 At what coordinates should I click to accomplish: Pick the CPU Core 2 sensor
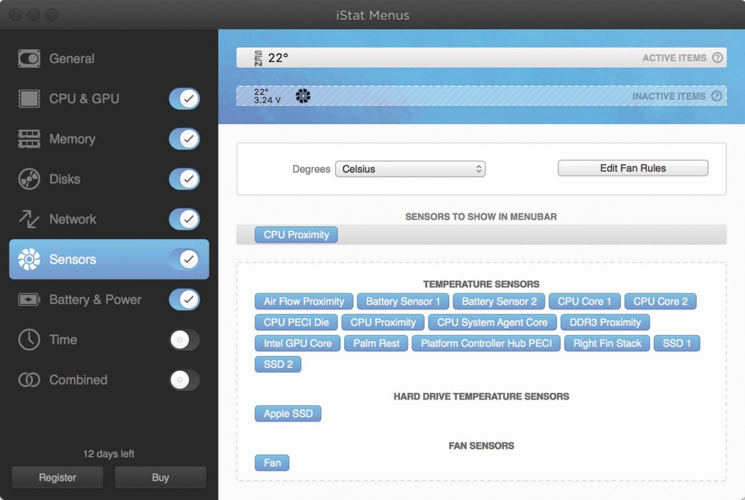coord(661,301)
